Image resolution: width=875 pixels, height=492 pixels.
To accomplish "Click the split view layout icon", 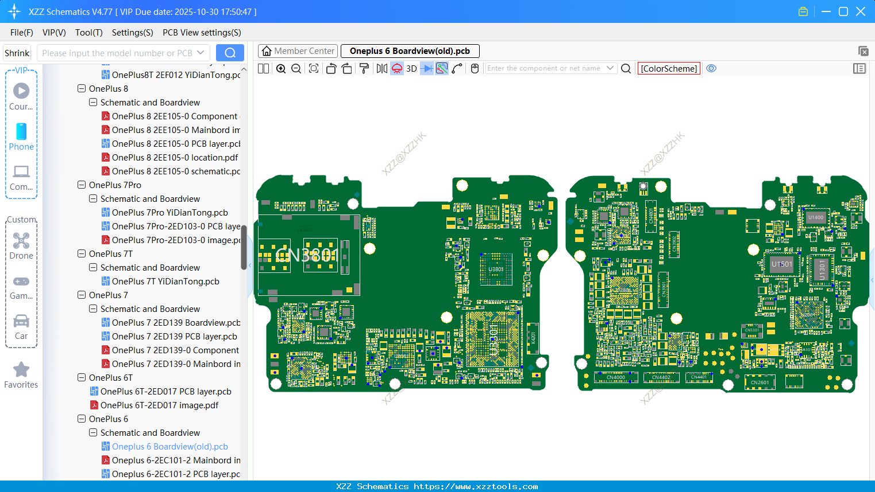I will click(263, 69).
